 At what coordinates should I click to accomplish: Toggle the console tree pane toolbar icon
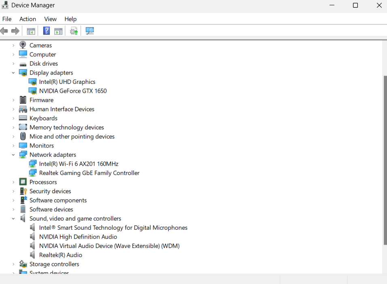pos(31,31)
